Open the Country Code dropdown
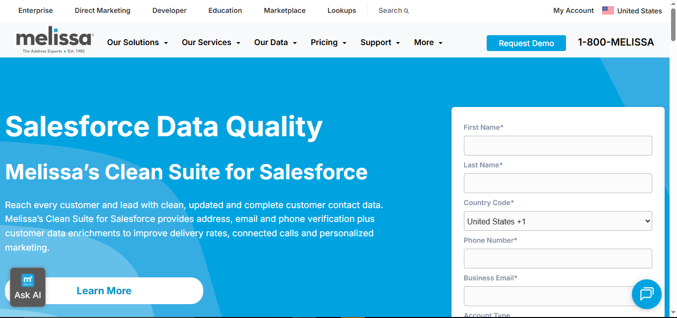The height and width of the screenshot is (318, 677). 558,221
